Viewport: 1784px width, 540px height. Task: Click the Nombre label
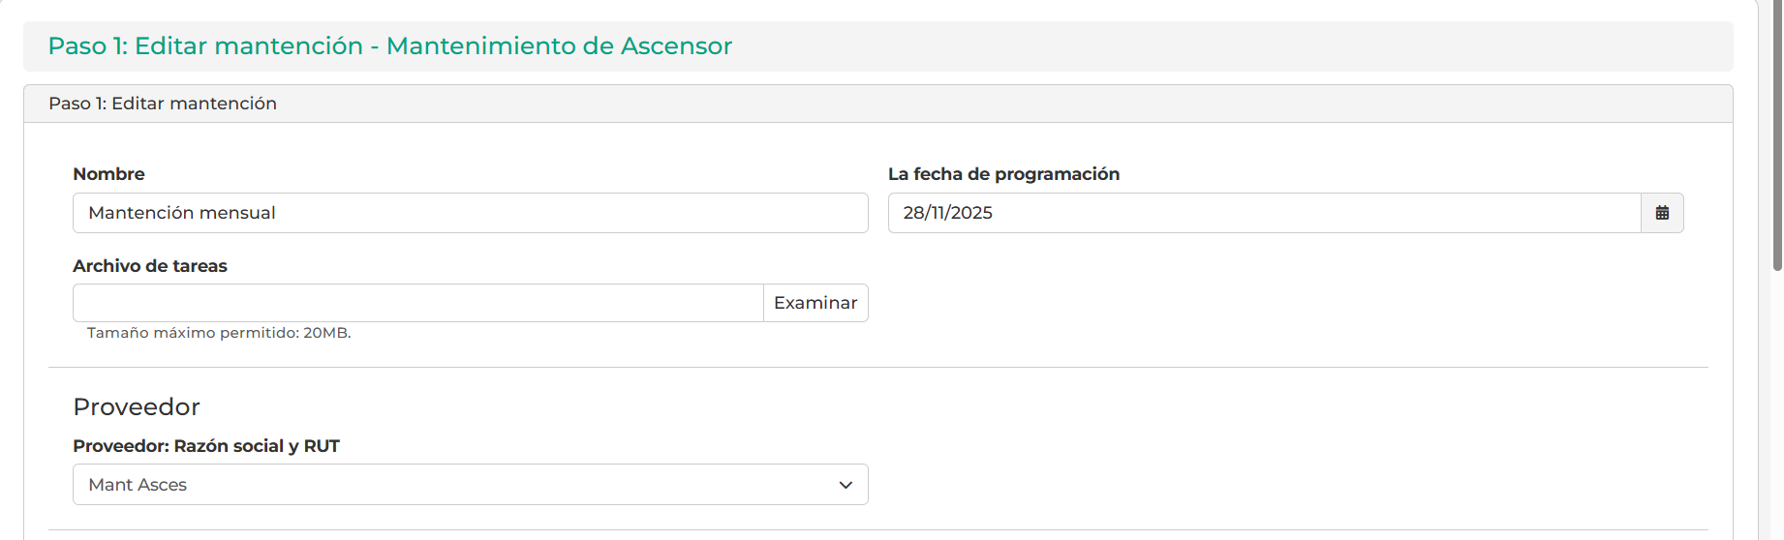pos(108,174)
